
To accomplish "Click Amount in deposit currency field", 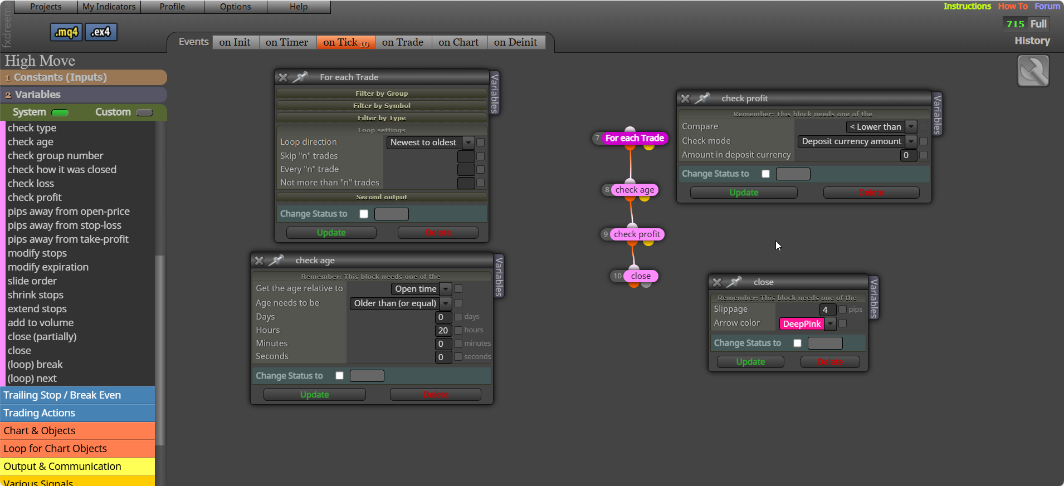I will pyautogui.click(x=909, y=155).
